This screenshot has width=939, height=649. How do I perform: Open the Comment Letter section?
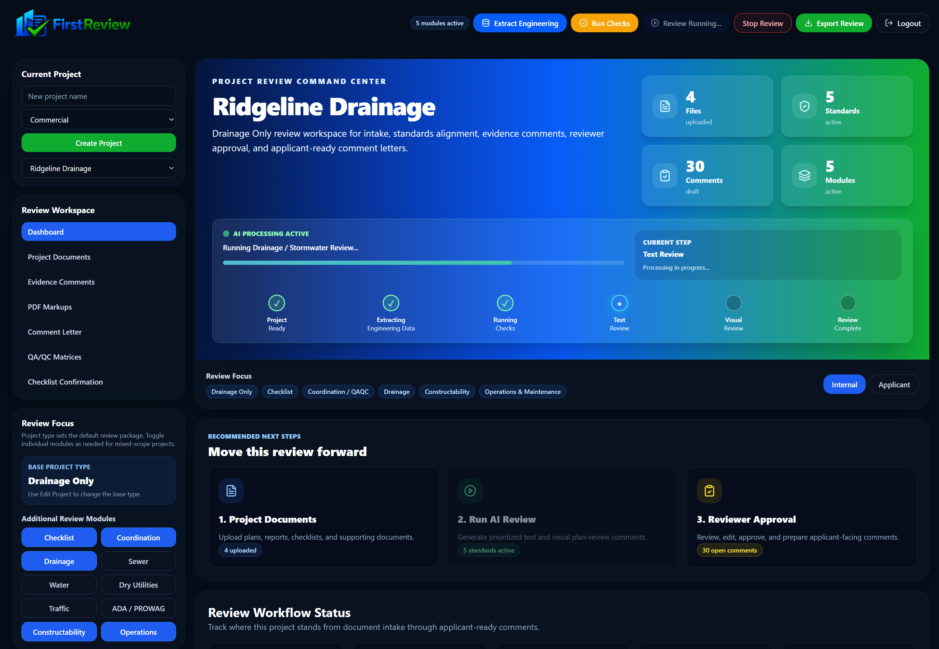pos(99,332)
